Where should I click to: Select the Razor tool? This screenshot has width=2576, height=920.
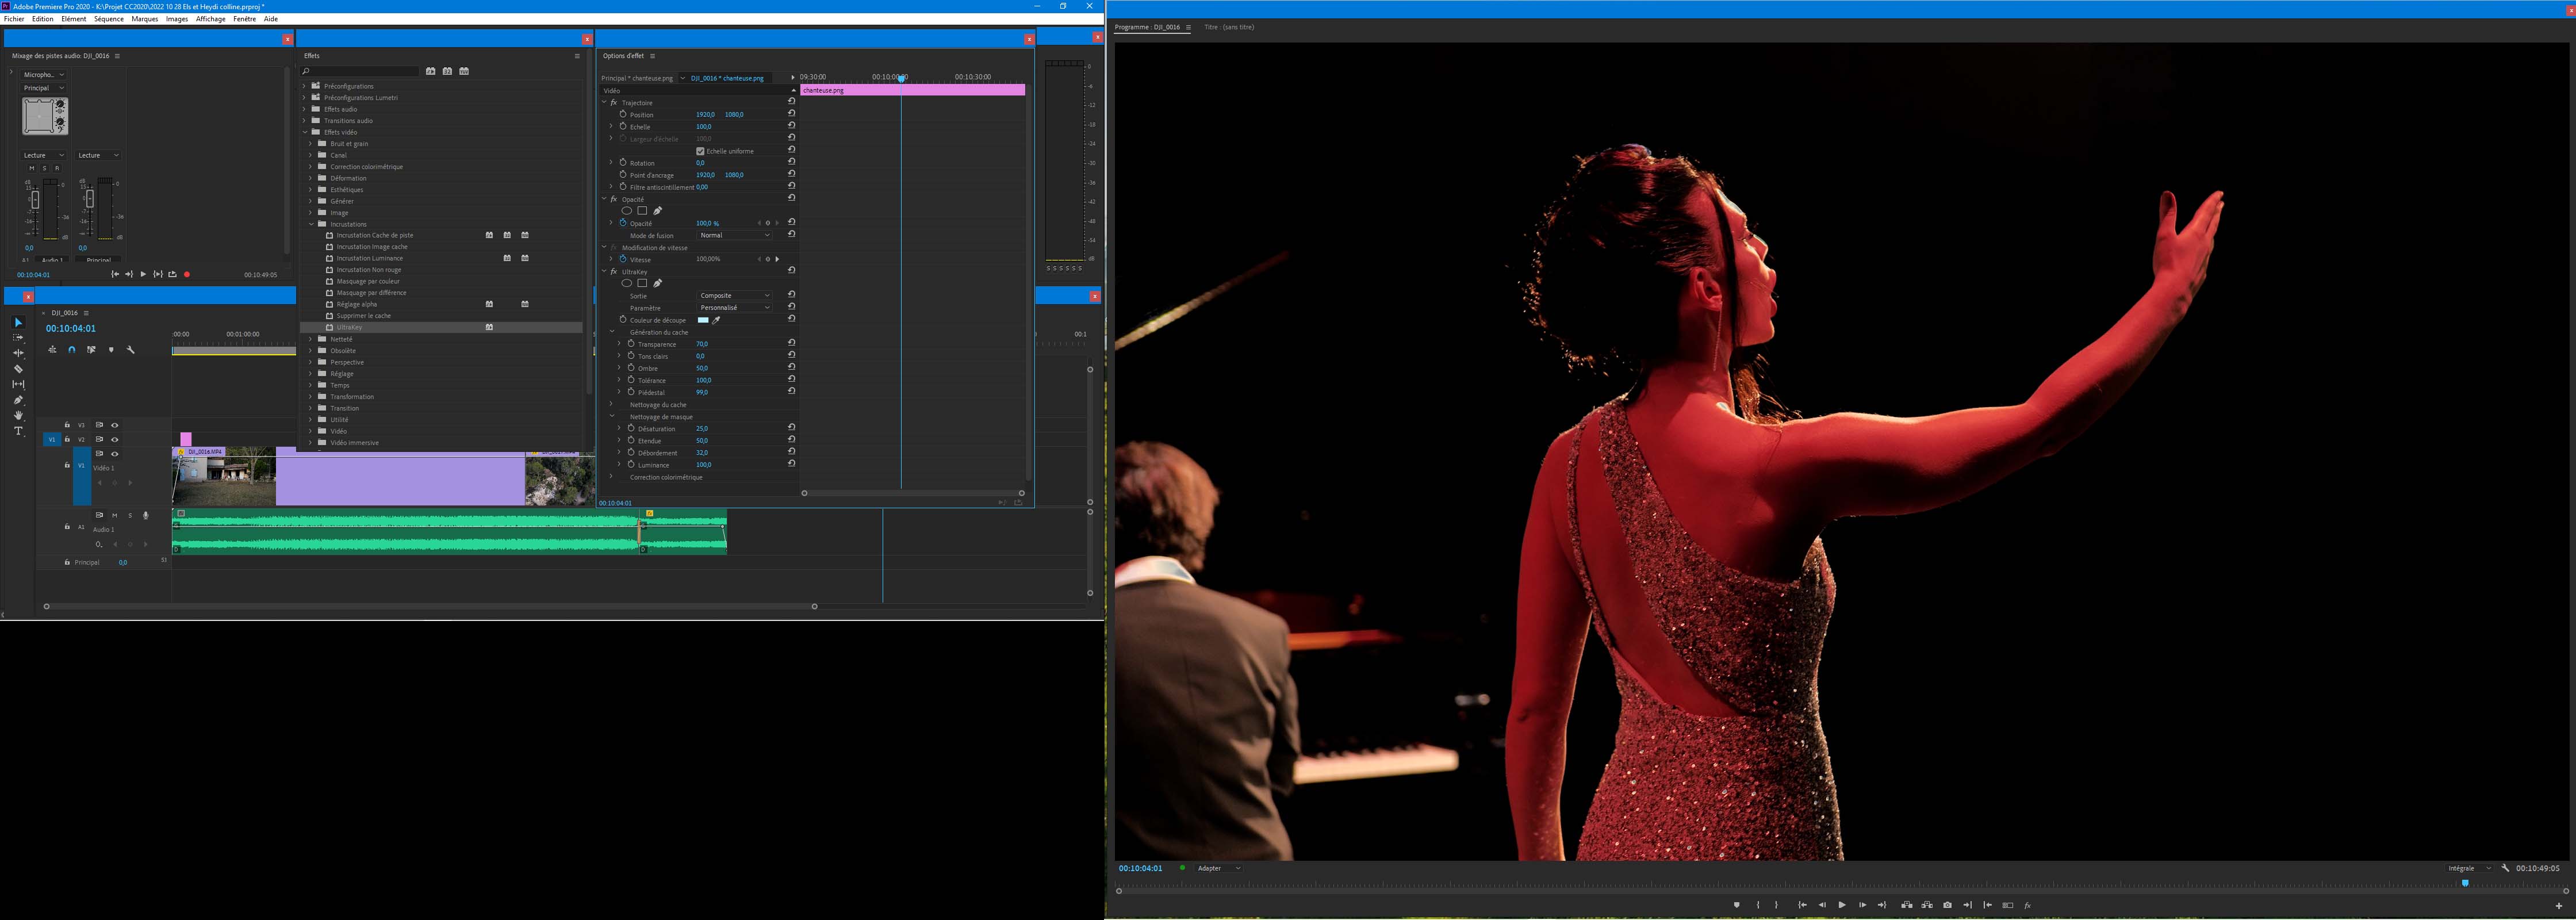pyautogui.click(x=18, y=369)
